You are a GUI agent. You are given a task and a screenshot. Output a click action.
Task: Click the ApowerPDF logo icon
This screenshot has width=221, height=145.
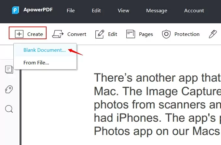point(15,10)
